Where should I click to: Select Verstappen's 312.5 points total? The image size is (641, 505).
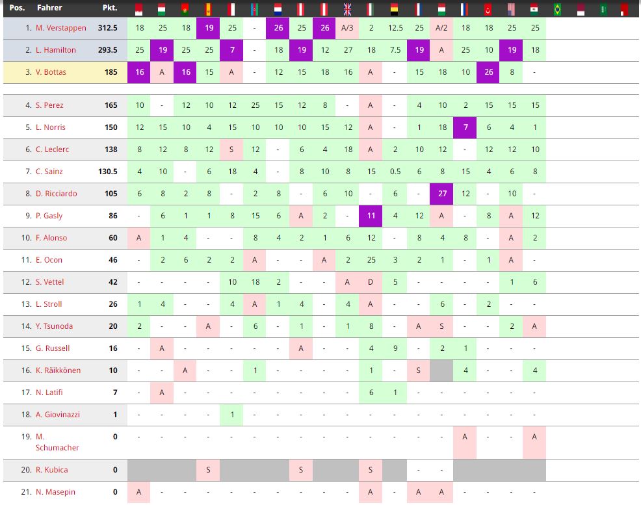click(107, 28)
